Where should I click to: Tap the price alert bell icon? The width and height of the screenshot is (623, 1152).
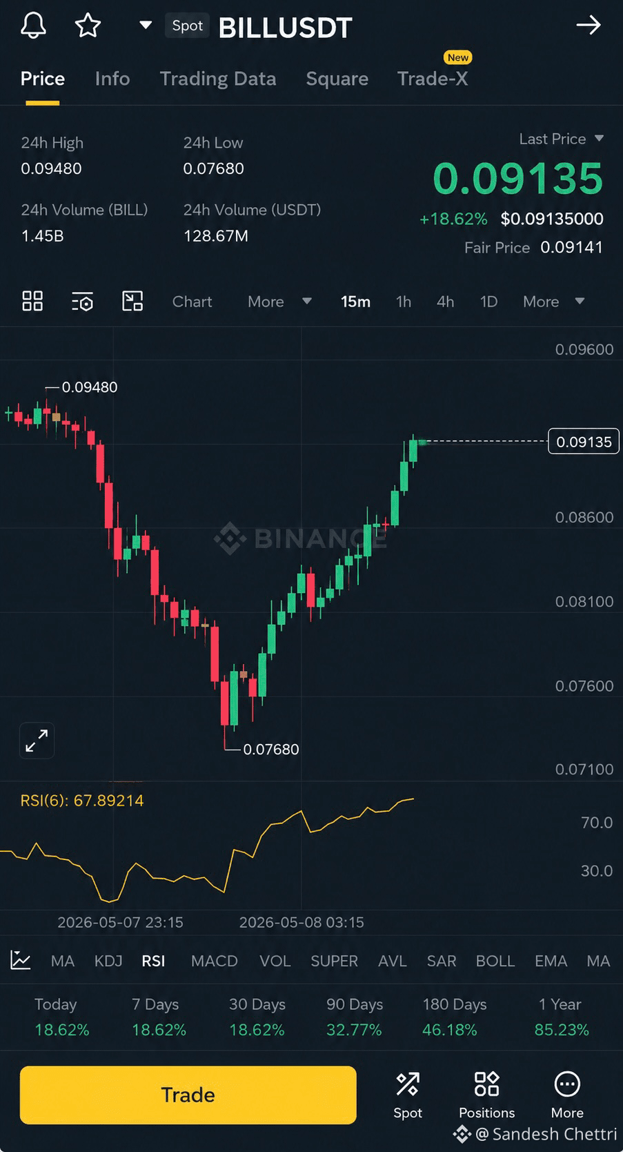click(x=33, y=26)
